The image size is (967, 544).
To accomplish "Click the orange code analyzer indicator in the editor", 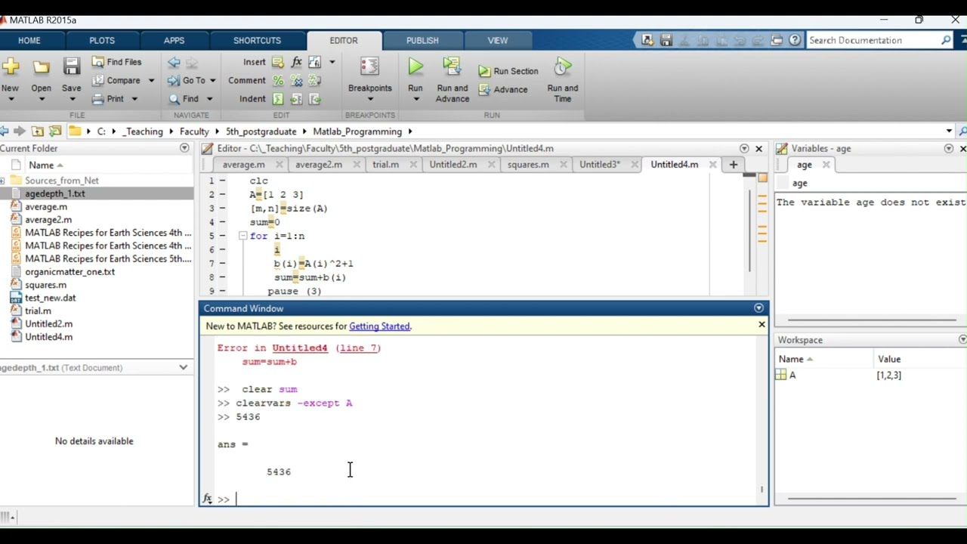I will click(x=762, y=178).
